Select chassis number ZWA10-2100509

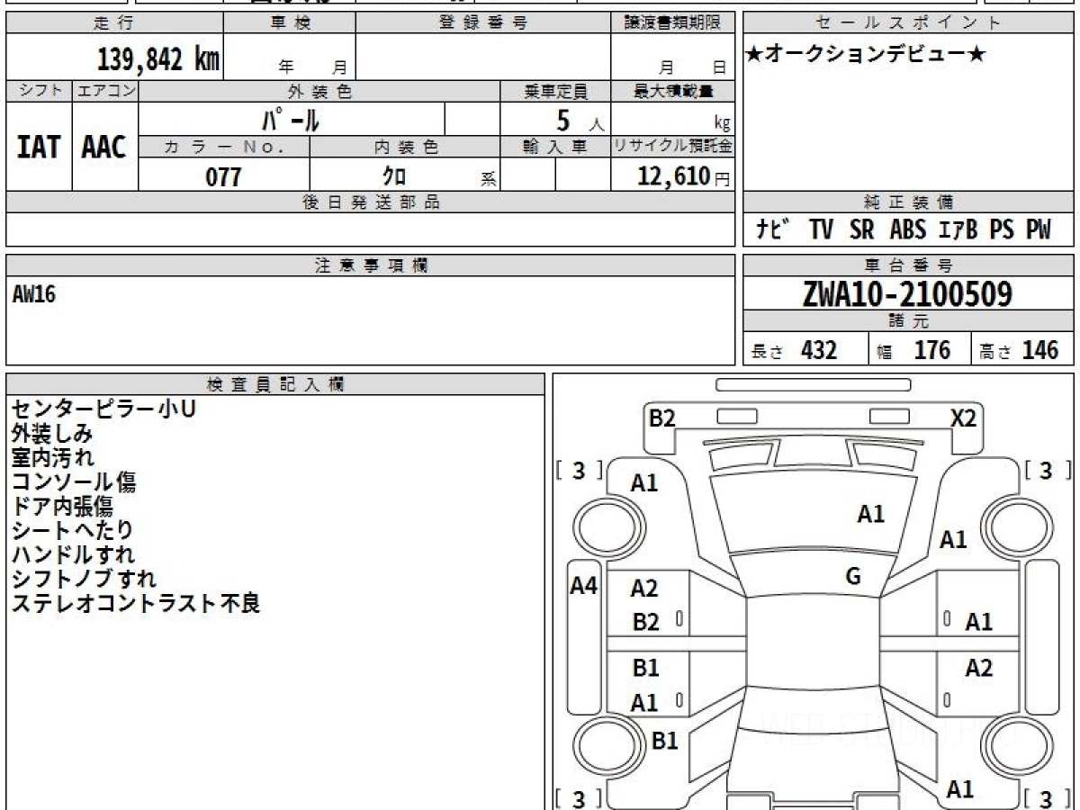pos(908,293)
